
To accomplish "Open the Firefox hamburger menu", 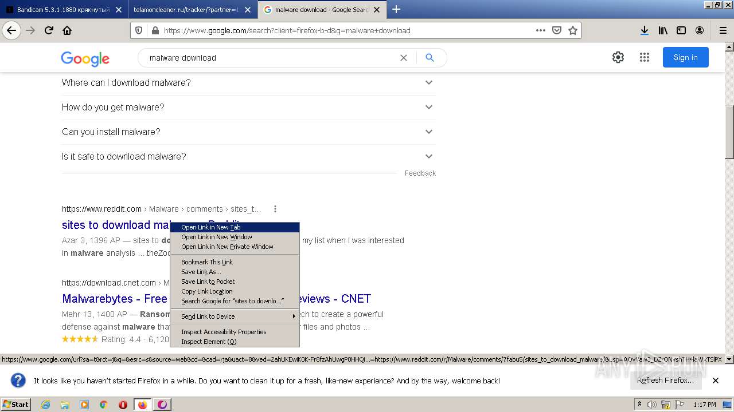I will pos(723,30).
